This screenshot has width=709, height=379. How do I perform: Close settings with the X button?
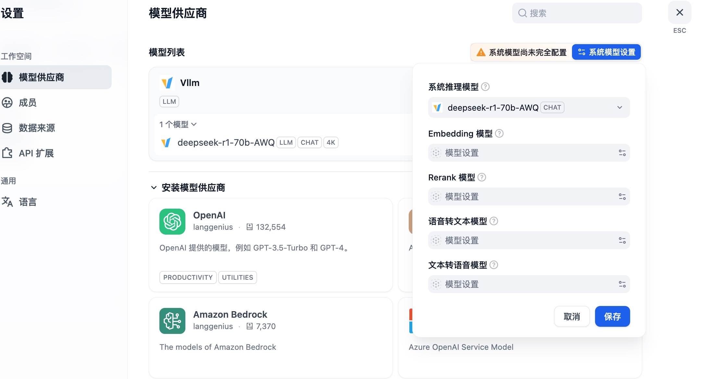pos(679,12)
